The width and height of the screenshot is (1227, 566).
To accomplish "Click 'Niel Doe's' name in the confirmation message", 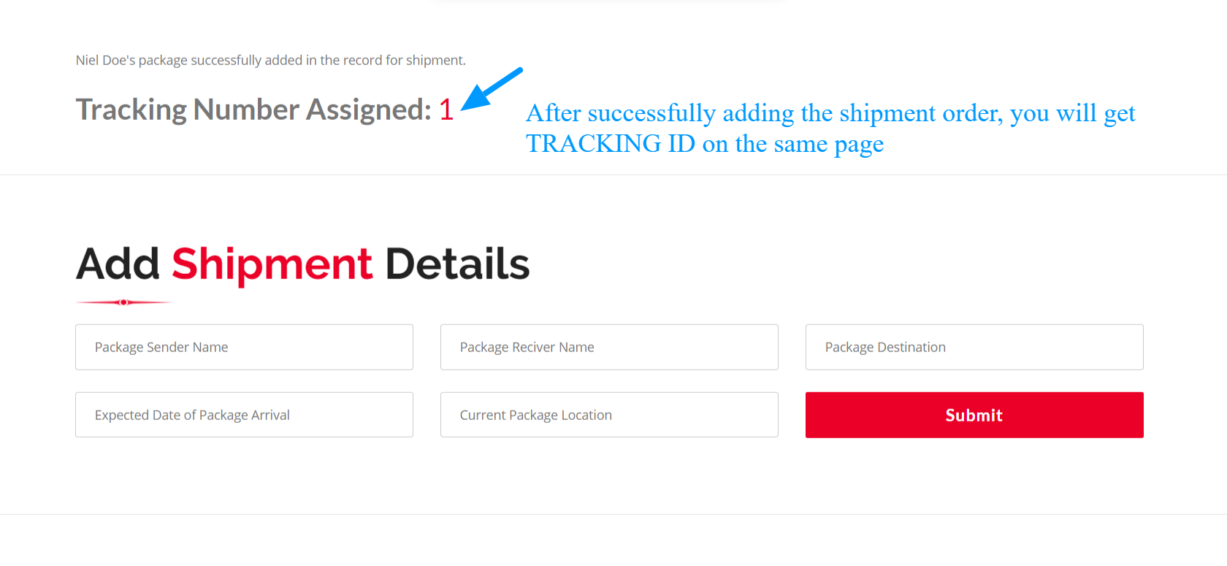I will pyautogui.click(x=106, y=60).
